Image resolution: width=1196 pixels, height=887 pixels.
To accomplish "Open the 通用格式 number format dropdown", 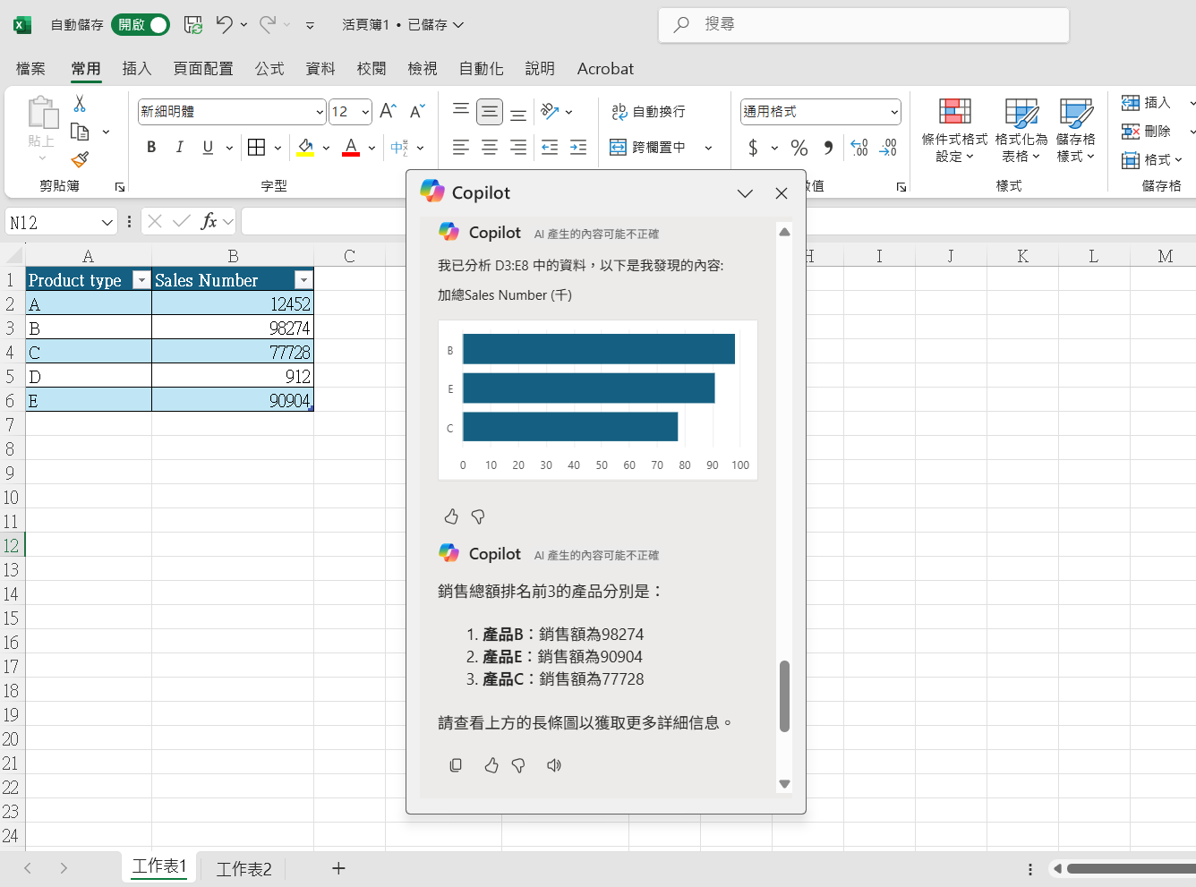I will (894, 112).
